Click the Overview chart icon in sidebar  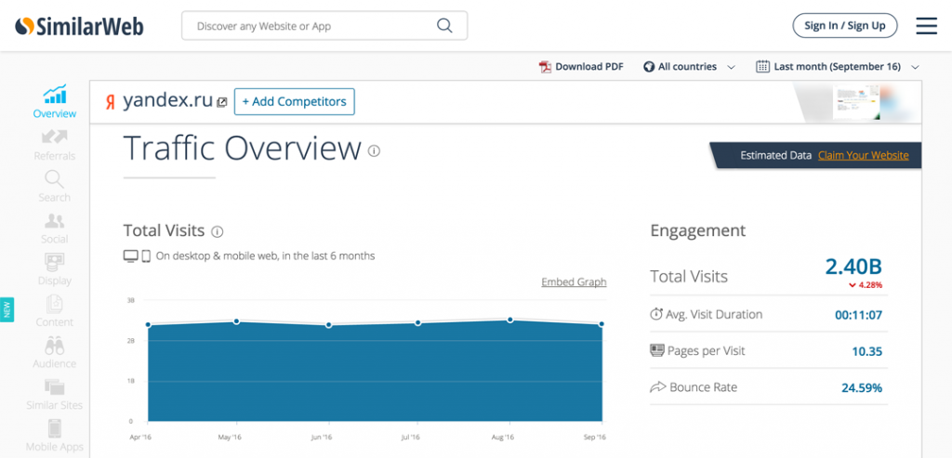click(x=55, y=95)
